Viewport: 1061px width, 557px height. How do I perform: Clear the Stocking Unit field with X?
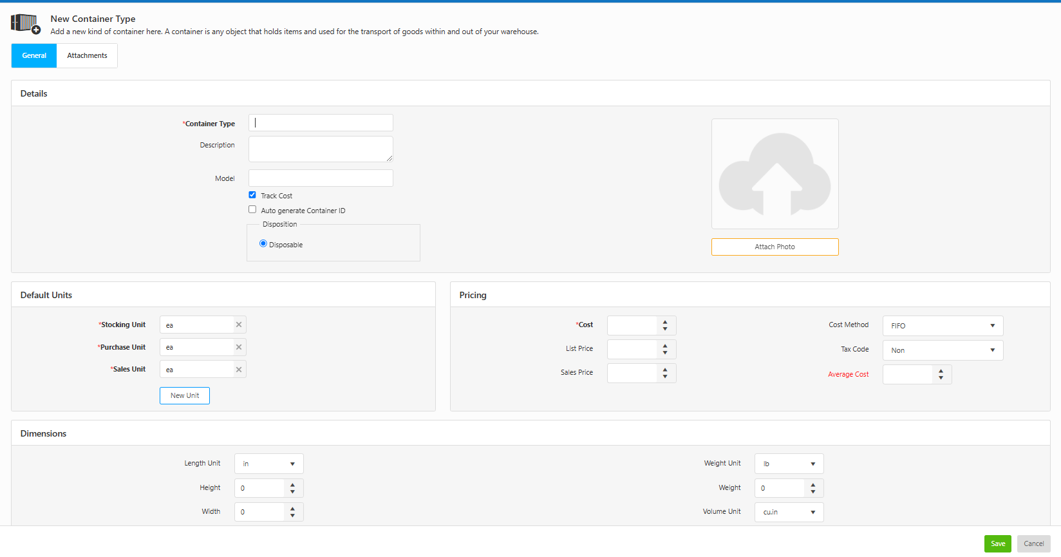pos(239,325)
